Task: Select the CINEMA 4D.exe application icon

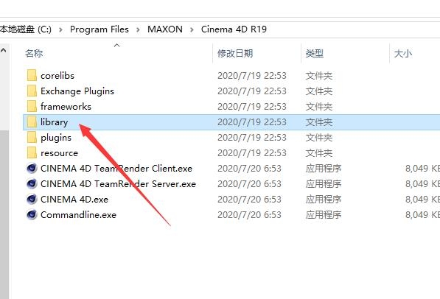Action: click(x=32, y=199)
